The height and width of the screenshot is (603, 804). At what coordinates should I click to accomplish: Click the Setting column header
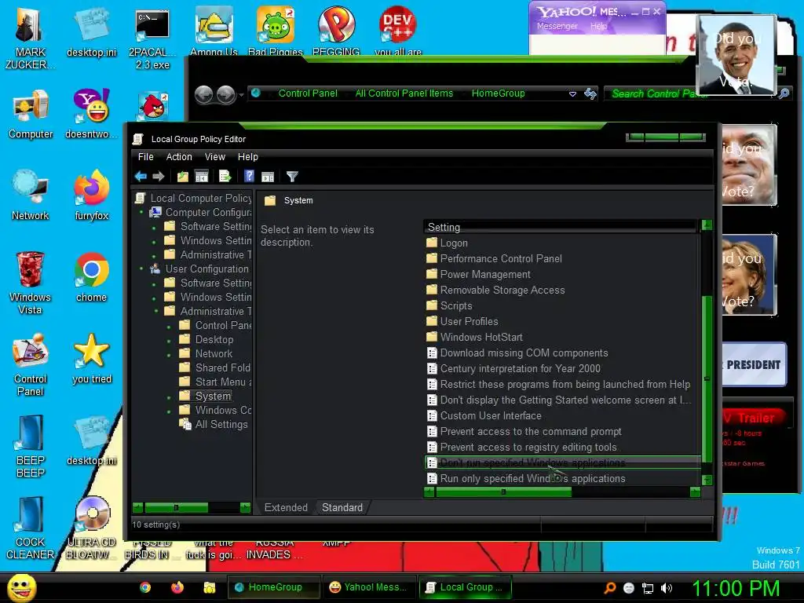coord(559,227)
